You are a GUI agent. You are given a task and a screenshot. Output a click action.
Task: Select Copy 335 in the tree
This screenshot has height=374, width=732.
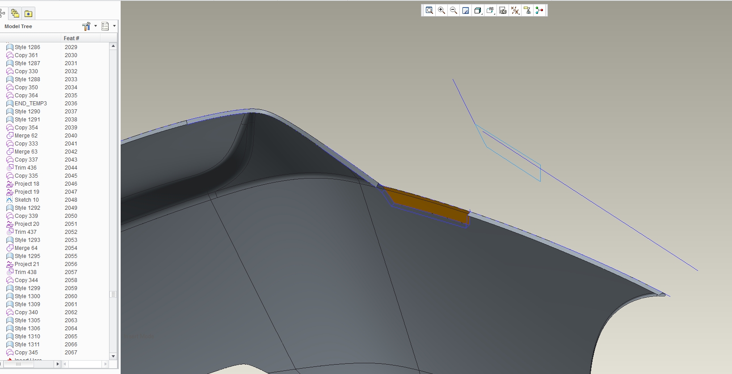coord(26,176)
